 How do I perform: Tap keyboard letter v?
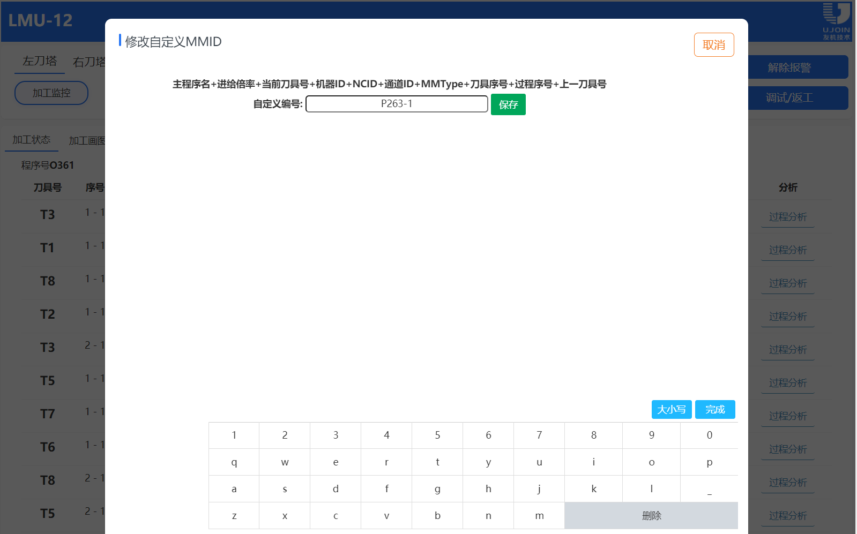(386, 516)
